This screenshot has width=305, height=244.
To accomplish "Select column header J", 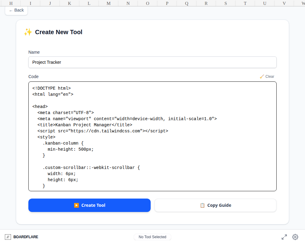I will (50, 3).
